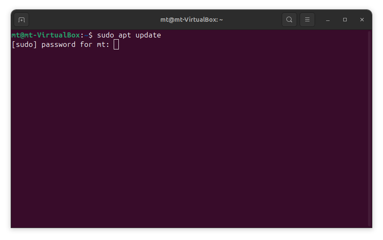
Task: Open the hamburger main menu
Action: (307, 20)
